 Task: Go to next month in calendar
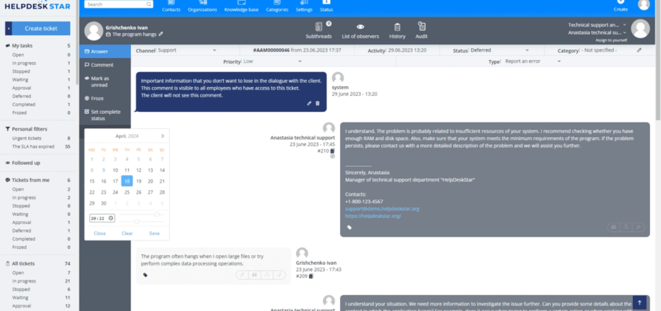pyautogui.click(x=163, y=136)
